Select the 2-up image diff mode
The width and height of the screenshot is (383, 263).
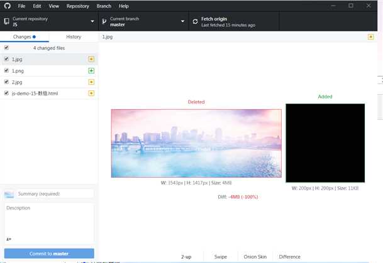pyautogui.click(x=186, y=257)
